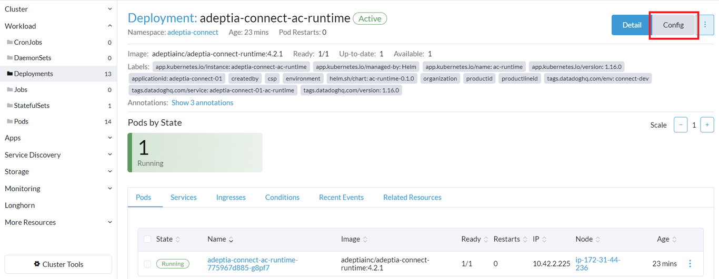This screenshot has width=719, height=279.
Task: Switch to the Ingresses tab
Action: (x=231, y=198)
